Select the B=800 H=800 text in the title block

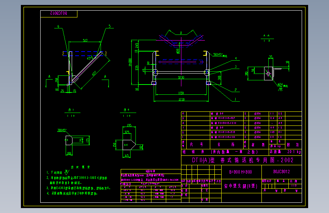click(x=241, y=172)
